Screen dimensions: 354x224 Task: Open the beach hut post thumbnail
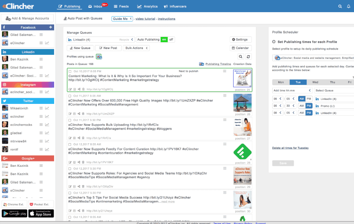[242, 102]
